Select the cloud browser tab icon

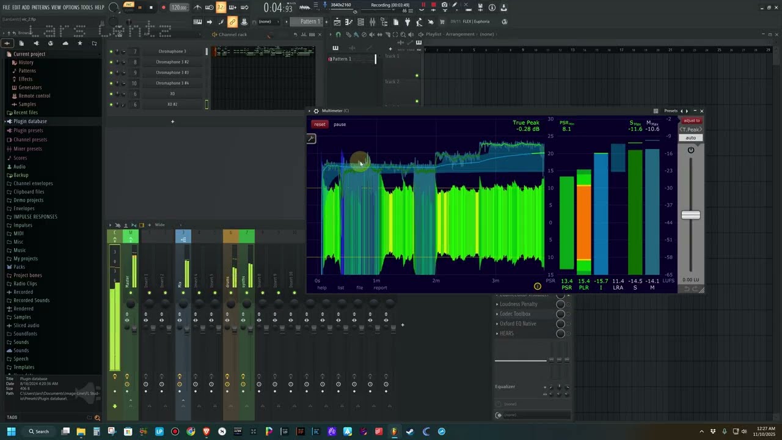pyautogui.click(x=65, y=43)
